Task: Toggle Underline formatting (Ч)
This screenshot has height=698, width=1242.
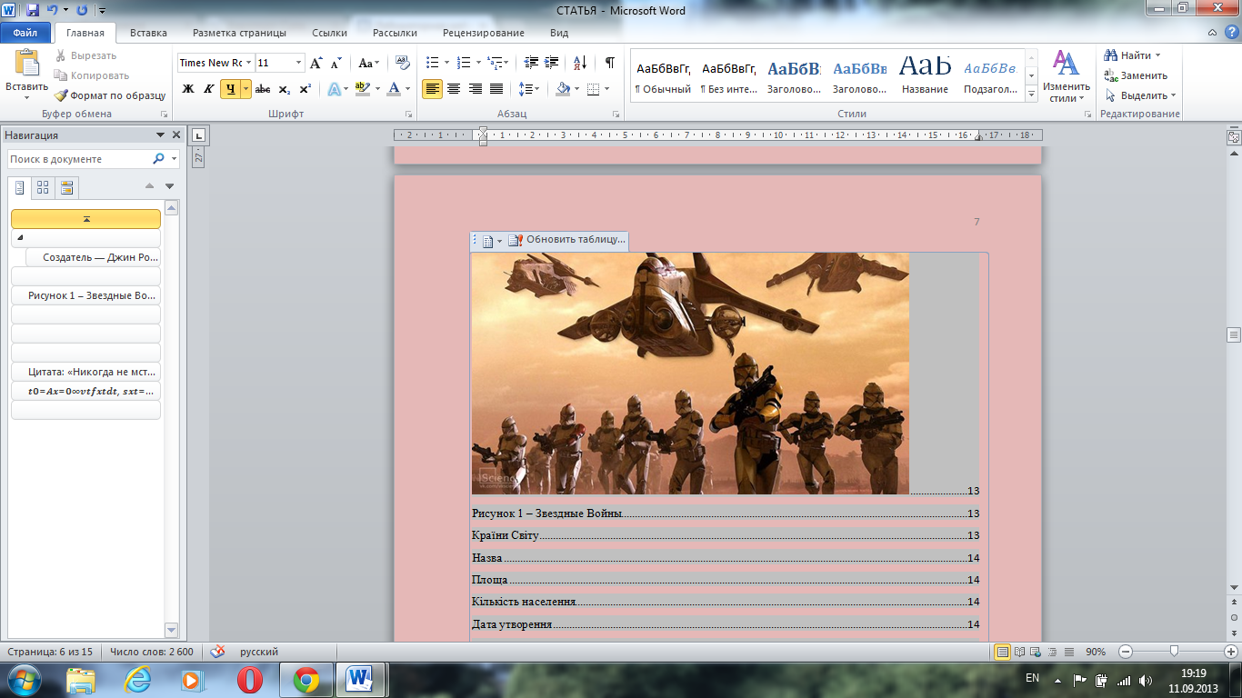Action: coord(230,89)
